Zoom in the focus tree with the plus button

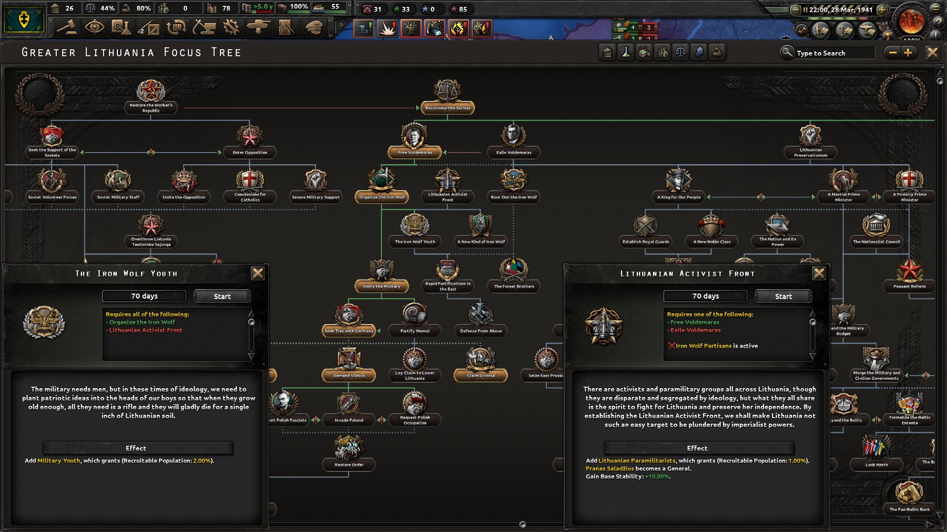(909, 52)
